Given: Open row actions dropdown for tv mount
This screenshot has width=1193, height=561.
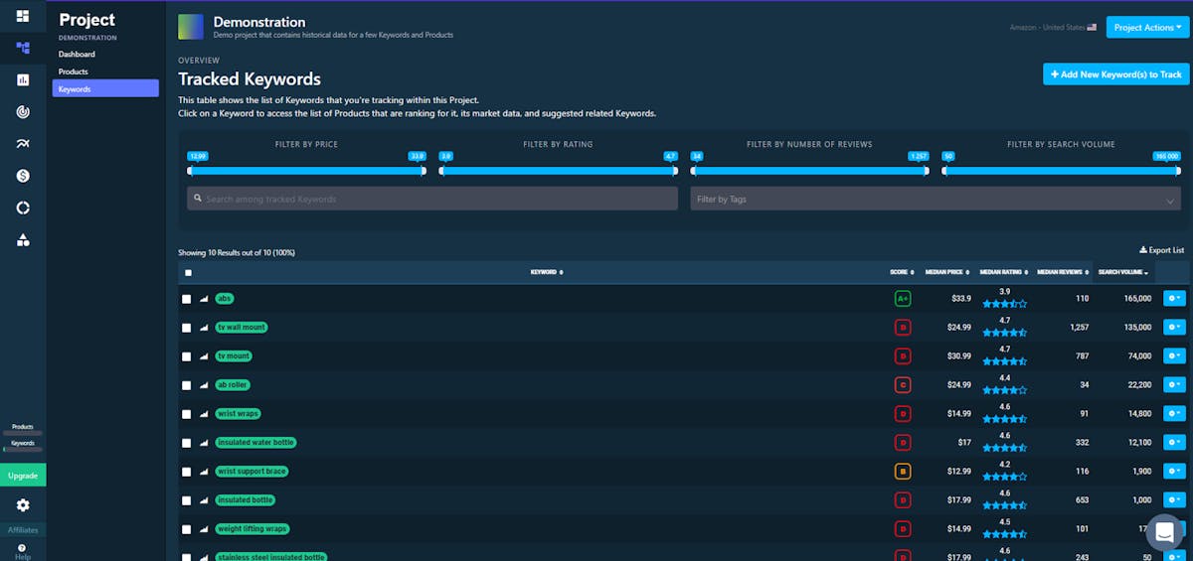Looking at the screenshot, I should 1174,355.
